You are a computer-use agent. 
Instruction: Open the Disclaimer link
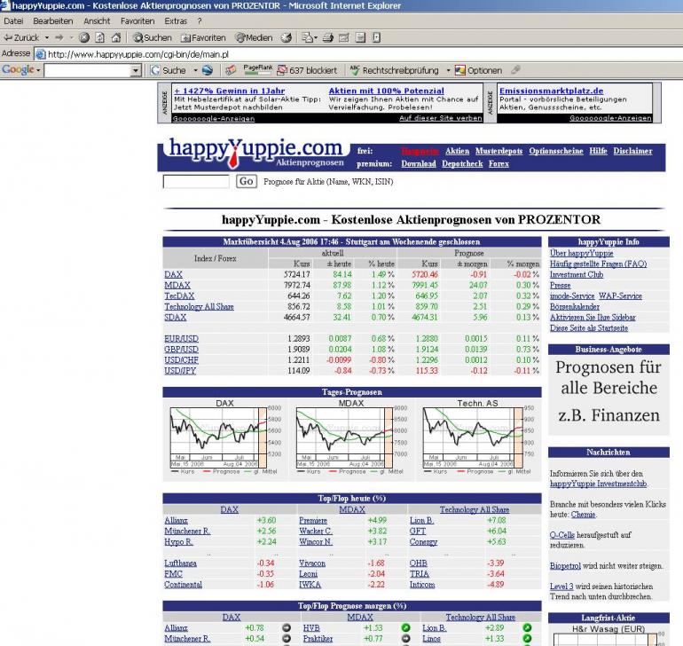click(x=632, y=151)
